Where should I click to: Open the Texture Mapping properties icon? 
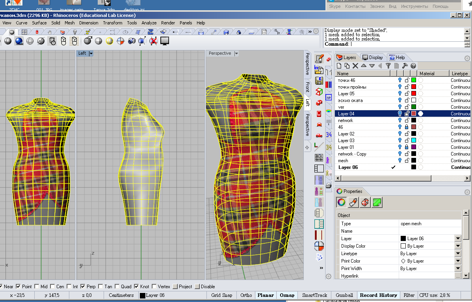365,202
